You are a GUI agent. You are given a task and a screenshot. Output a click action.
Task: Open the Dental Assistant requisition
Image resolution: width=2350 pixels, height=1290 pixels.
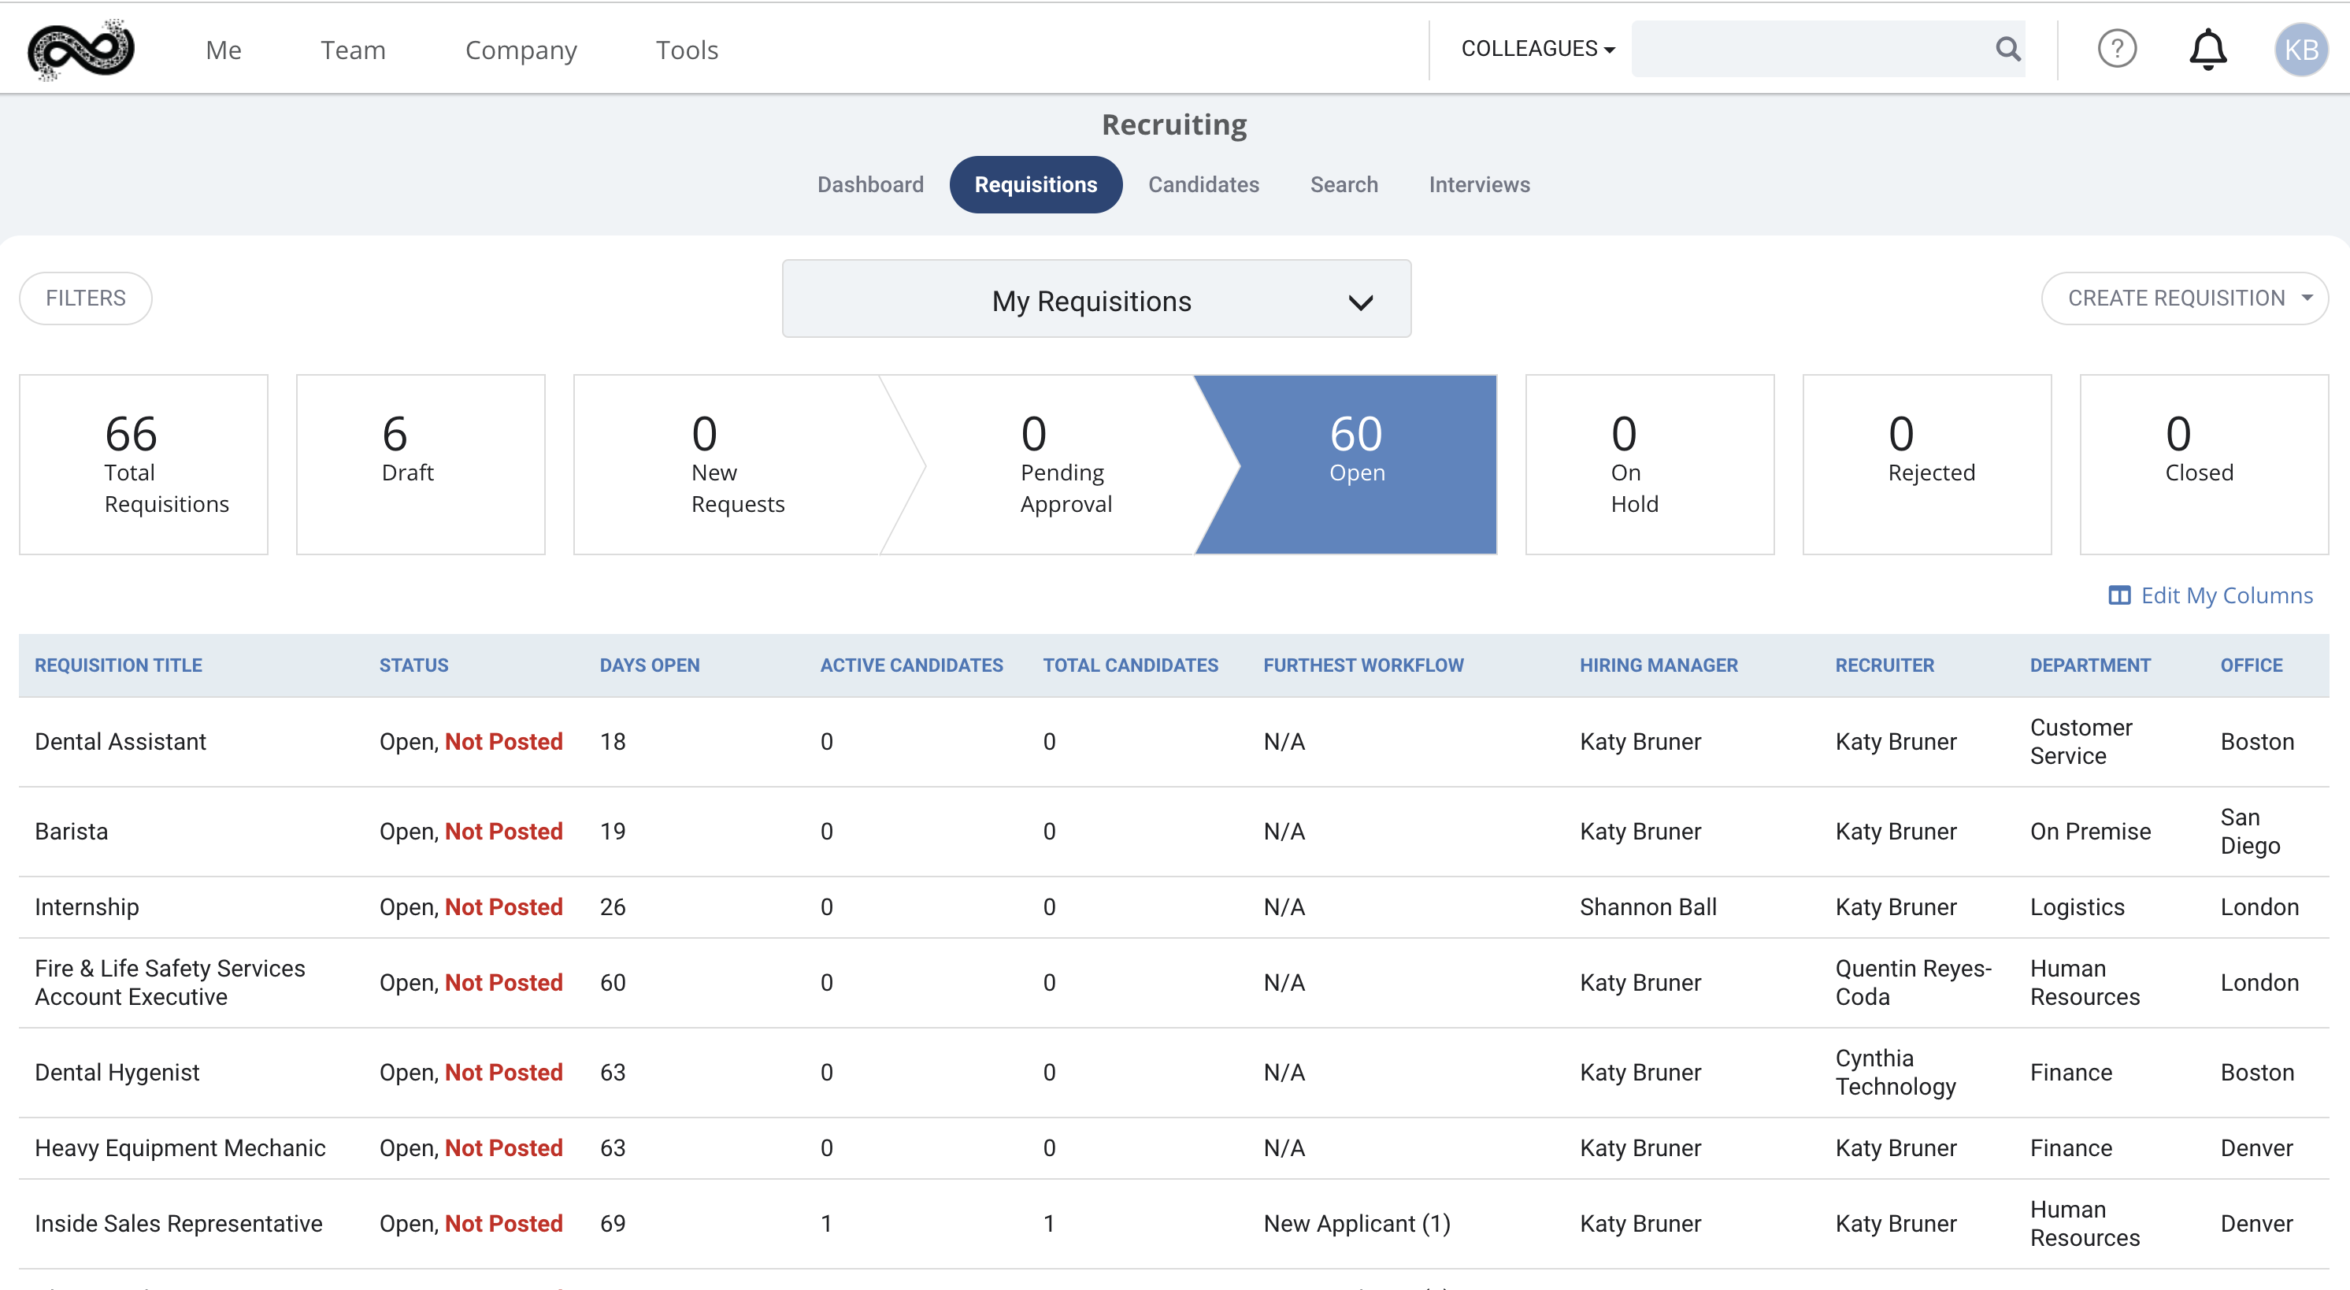(120, 741)
